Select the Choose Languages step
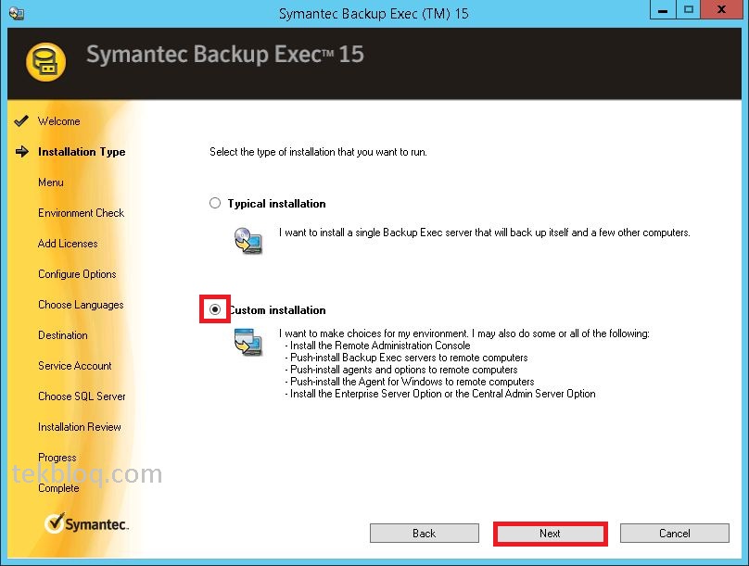Screen dimensions: 749x566 (x=81, y=305)
